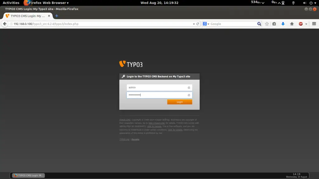Show the bookmarks list icon

click(x=274, y=24)
